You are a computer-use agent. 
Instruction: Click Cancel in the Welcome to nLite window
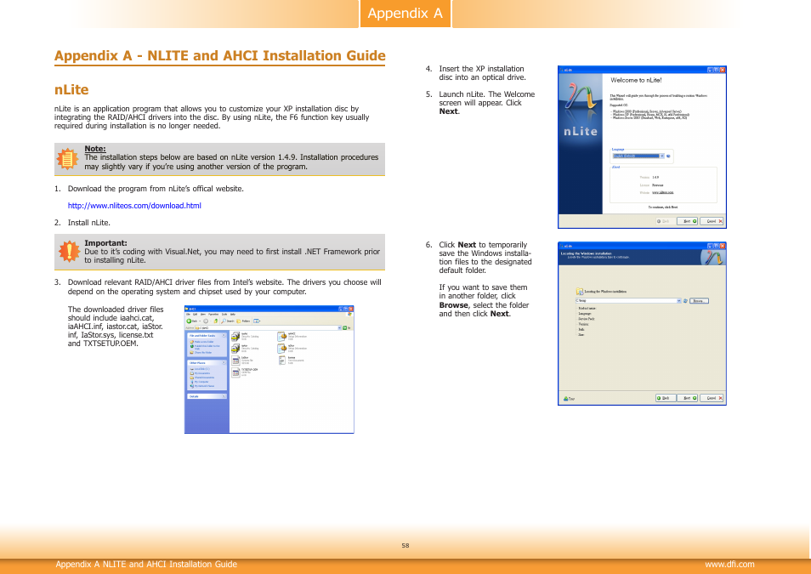click(712, 221)
